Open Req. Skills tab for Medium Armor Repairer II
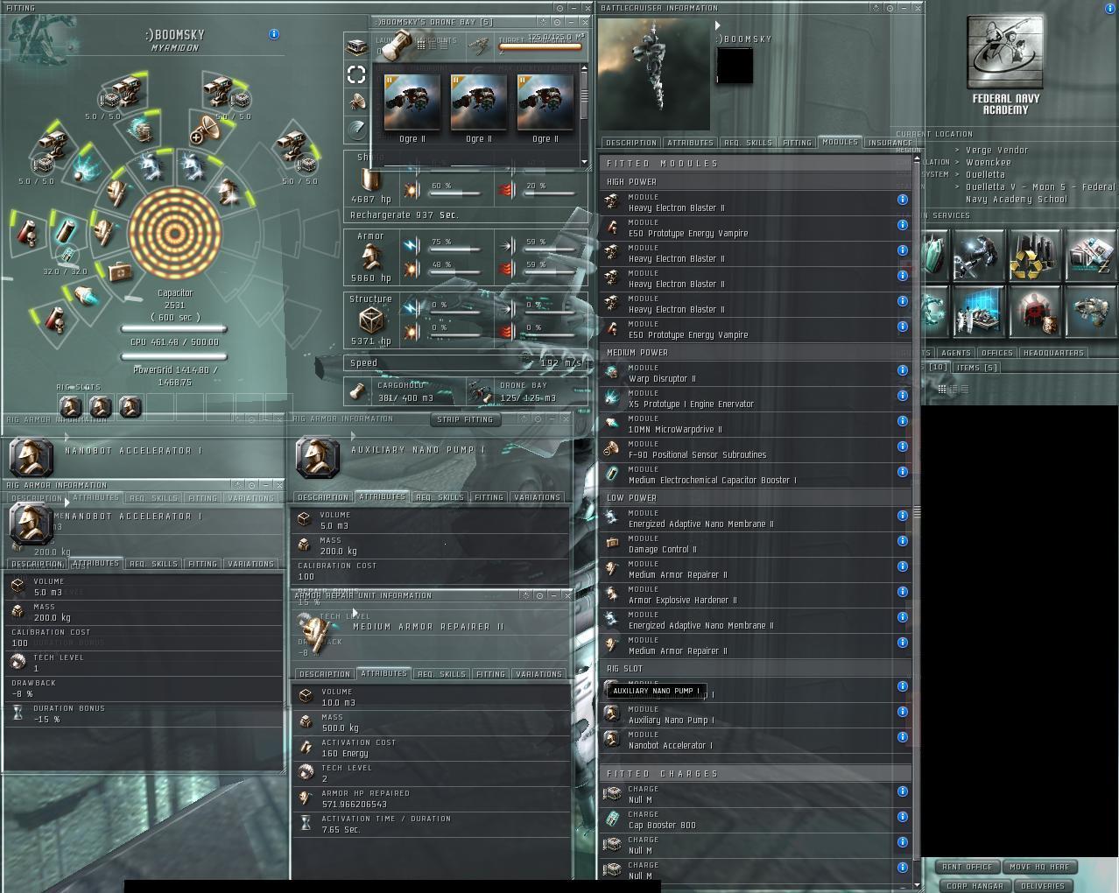The image size is (1119, 893). (x=441, y=674)
